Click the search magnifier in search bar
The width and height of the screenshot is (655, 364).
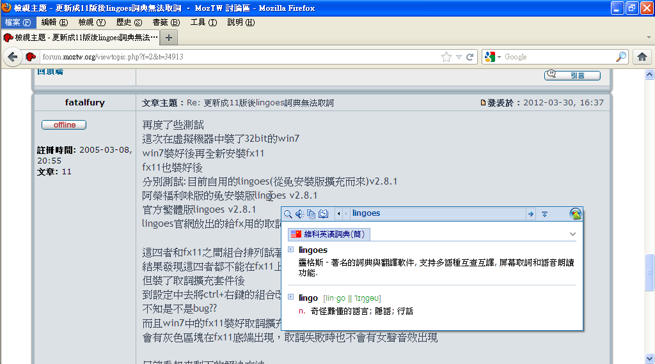click(621, 57)
